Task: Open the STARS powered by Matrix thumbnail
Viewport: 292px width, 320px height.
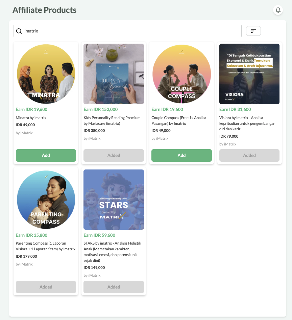Action: [x=114, y=200]
